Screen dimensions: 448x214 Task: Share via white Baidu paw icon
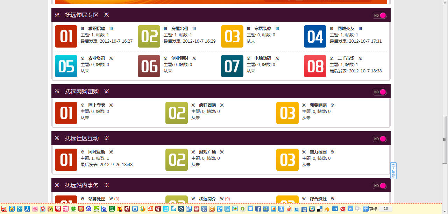104,209
